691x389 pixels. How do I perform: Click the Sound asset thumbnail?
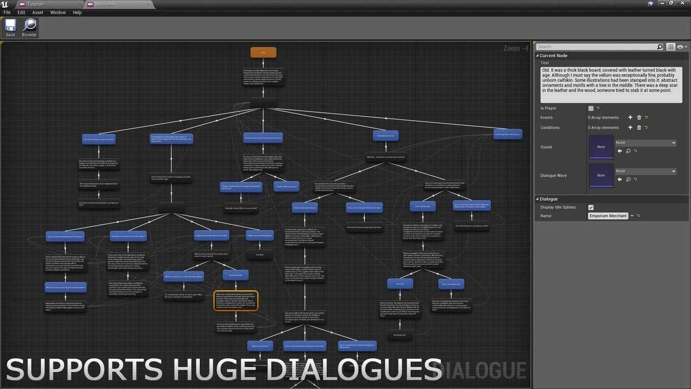pyautogui.click(x=601, y=147)
